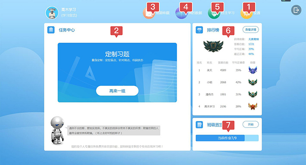Click the accuracy cell 31%

pos(238,94)
